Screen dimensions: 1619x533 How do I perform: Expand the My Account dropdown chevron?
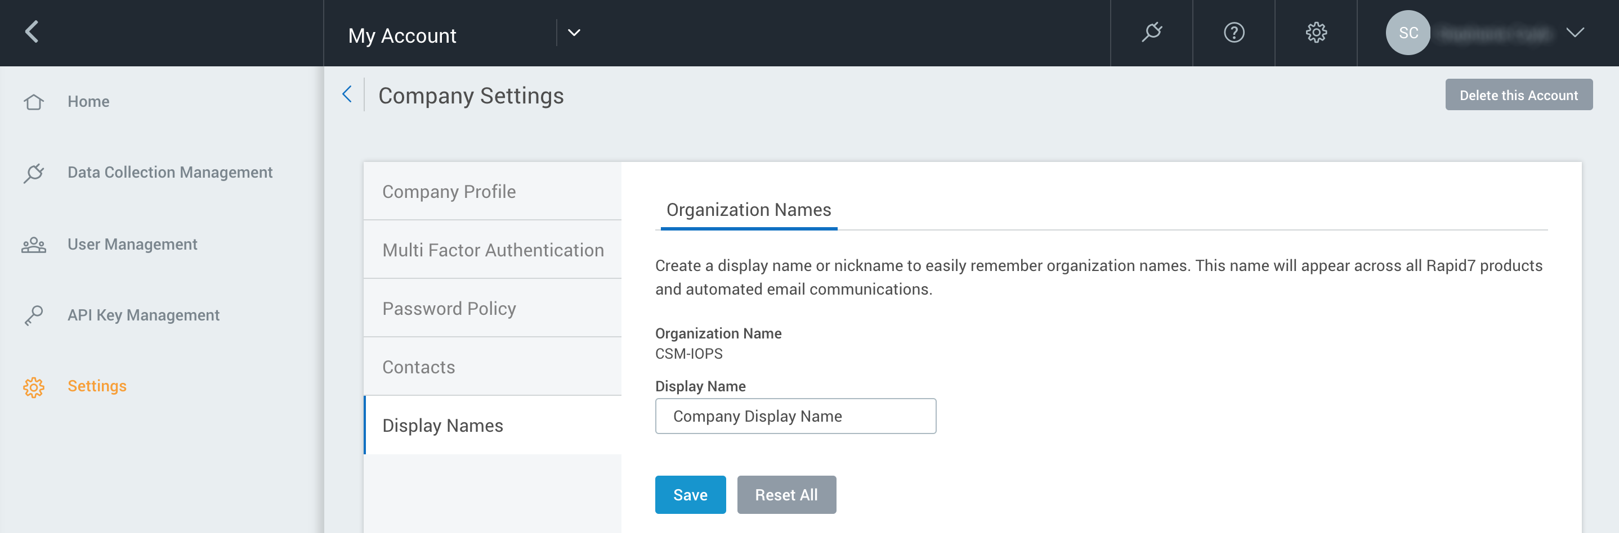574,33
